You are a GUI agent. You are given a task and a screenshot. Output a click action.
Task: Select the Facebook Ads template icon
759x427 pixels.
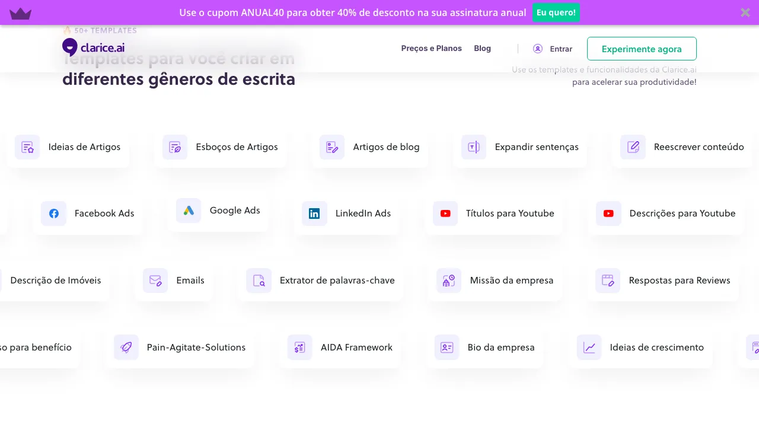[x=54, y=213]
